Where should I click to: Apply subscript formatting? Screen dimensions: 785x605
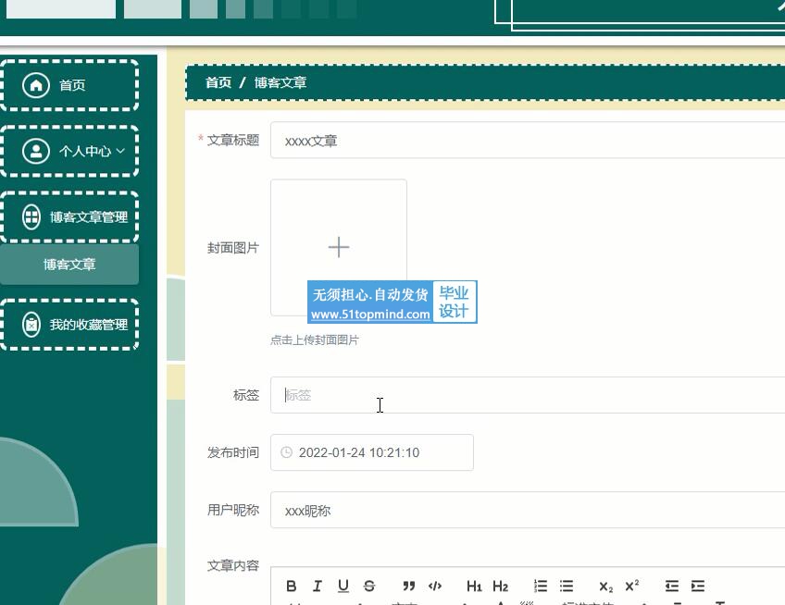[605, 586]
